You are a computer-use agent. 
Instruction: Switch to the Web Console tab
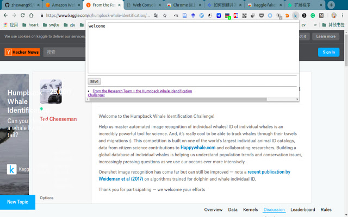(142, 5)
